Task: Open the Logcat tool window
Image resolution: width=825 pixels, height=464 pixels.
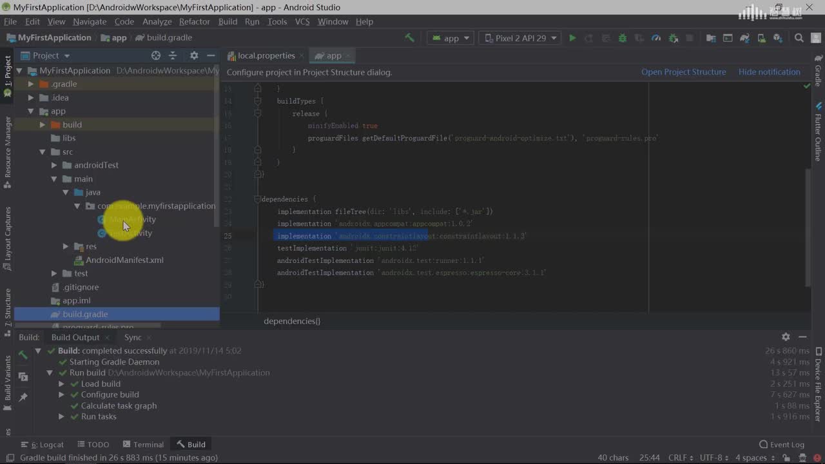Action: tap(43, 444)
